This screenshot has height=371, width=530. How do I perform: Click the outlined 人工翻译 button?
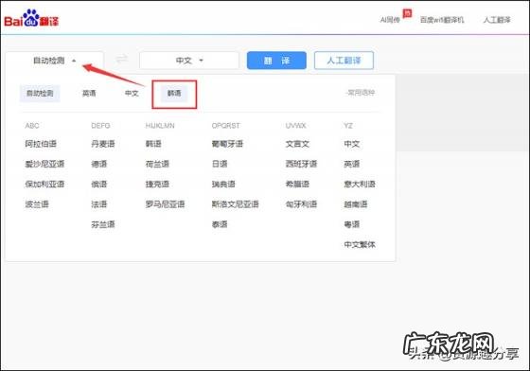coord(344,61)
